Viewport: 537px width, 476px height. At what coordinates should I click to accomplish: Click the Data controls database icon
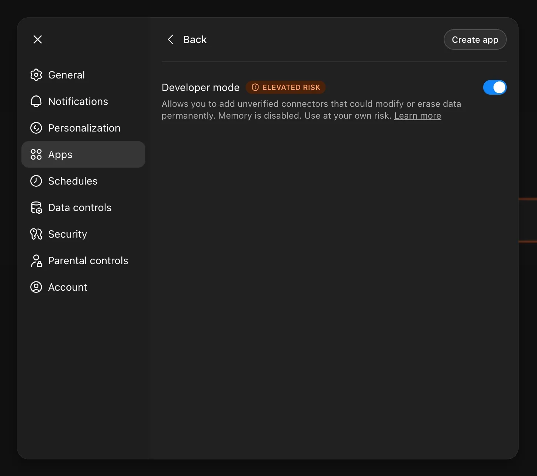36,207
